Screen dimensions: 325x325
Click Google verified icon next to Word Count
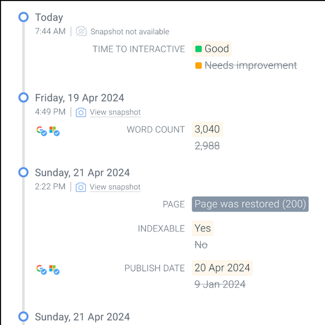[41, 131]
